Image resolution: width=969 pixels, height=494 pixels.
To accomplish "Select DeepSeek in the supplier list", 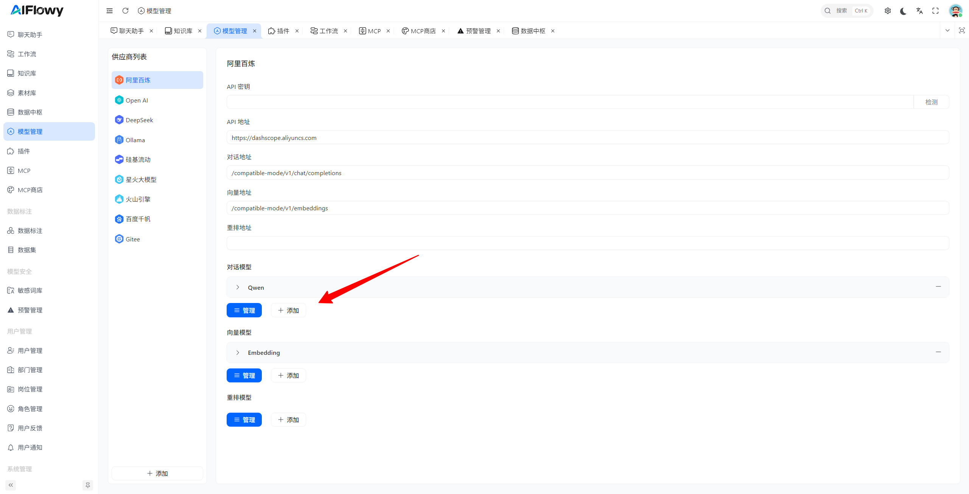I will 139,120.
